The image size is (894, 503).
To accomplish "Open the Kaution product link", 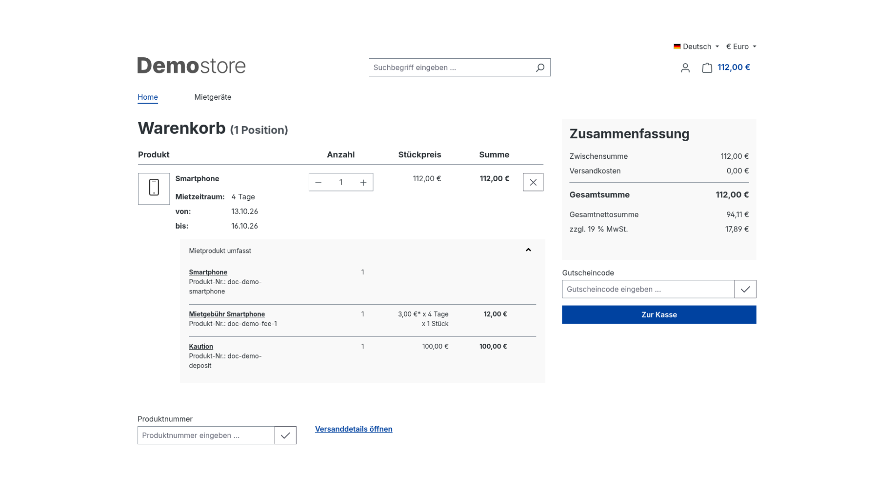I will 201,346.
